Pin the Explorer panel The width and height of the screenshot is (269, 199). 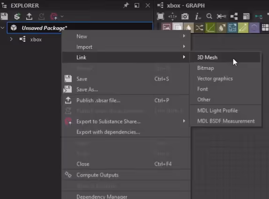point(126,5)
